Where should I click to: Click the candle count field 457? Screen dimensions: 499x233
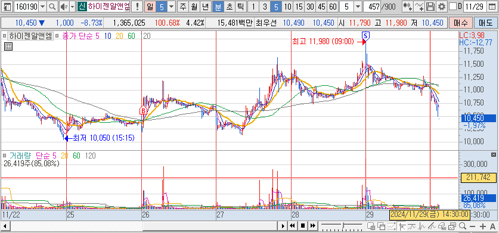pos(373,7)
